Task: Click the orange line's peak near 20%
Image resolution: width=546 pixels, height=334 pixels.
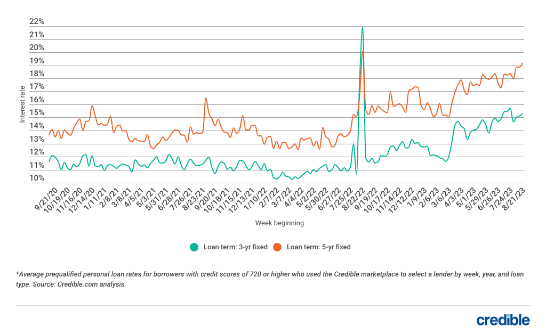Action: click(363, 51)
